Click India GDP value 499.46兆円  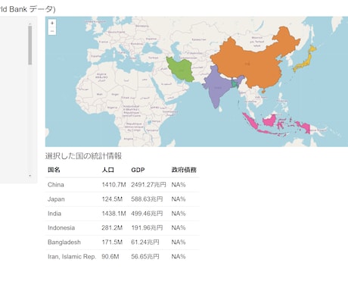pos(147,214)
